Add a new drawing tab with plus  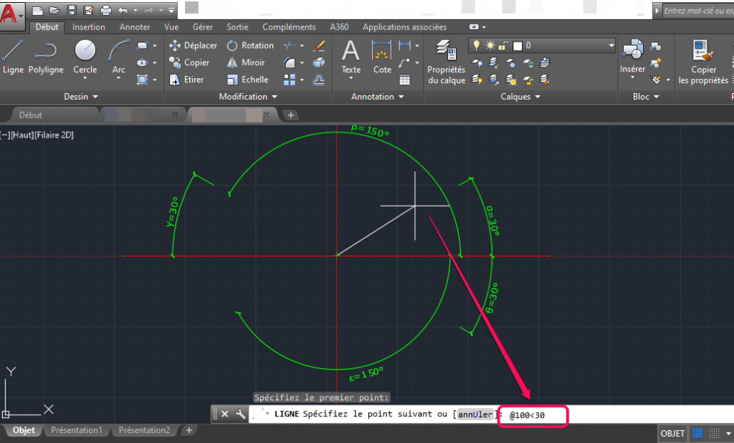[291, 115]
